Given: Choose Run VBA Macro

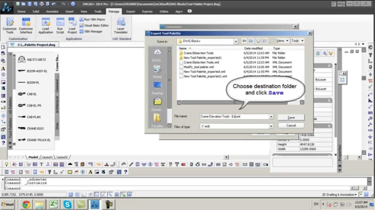Looking at the screenshot, I should 92,19.
